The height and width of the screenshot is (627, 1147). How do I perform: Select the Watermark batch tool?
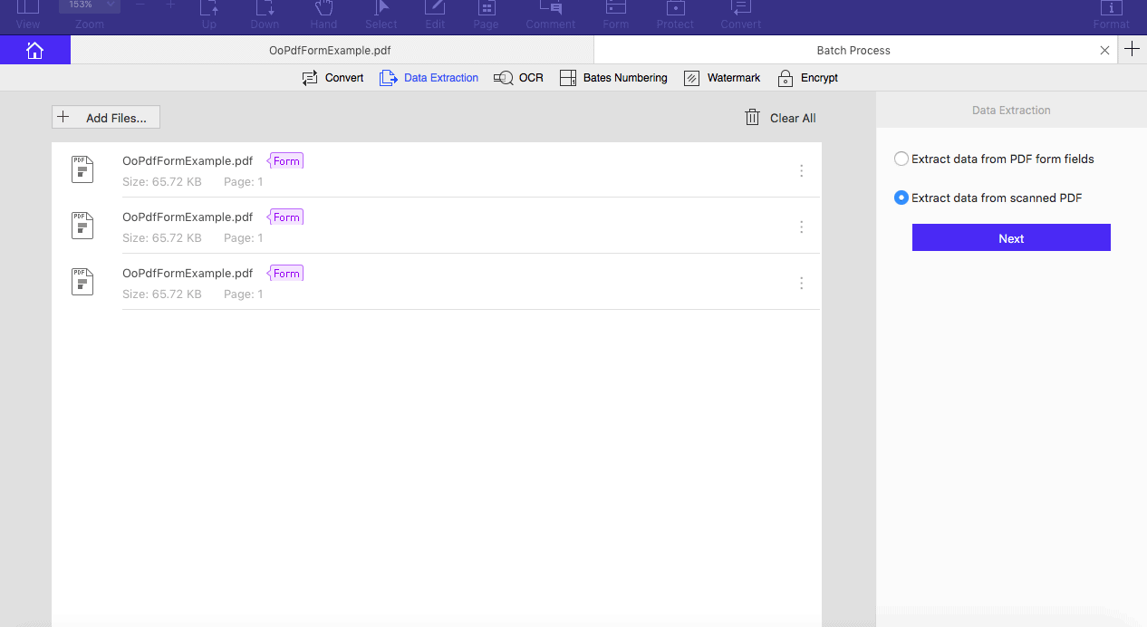coord(721,78)
